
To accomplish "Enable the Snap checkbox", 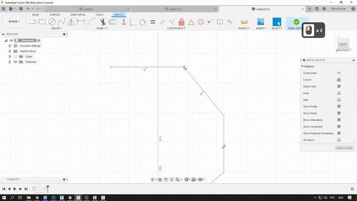I will [x=339, y=93].
